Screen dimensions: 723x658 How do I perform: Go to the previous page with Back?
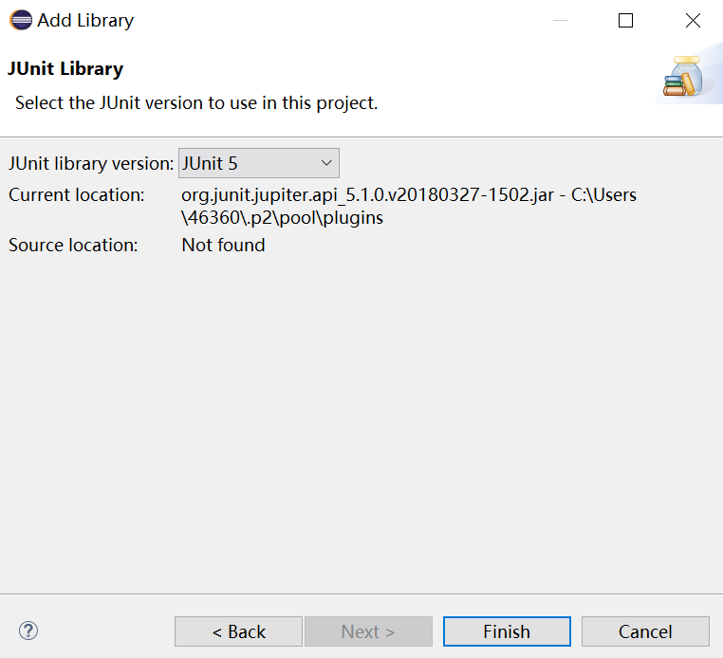(238, 631)
